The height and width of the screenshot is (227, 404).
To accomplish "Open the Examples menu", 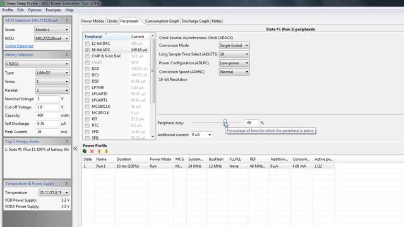I will click(x=53, y=10).
